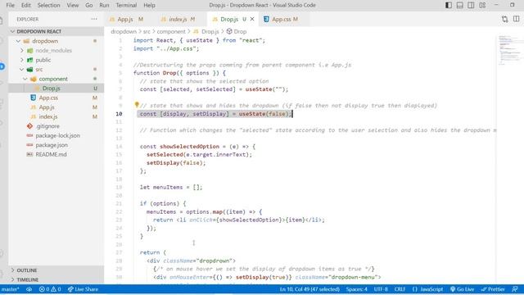Open package.json file
The height and width of the screenshot is (295, 524).
(x=52, y=145)
